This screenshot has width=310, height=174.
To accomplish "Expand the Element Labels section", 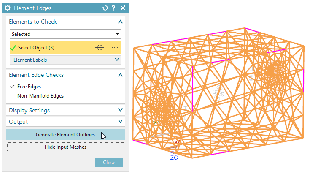I will click(x=117, y=60).
